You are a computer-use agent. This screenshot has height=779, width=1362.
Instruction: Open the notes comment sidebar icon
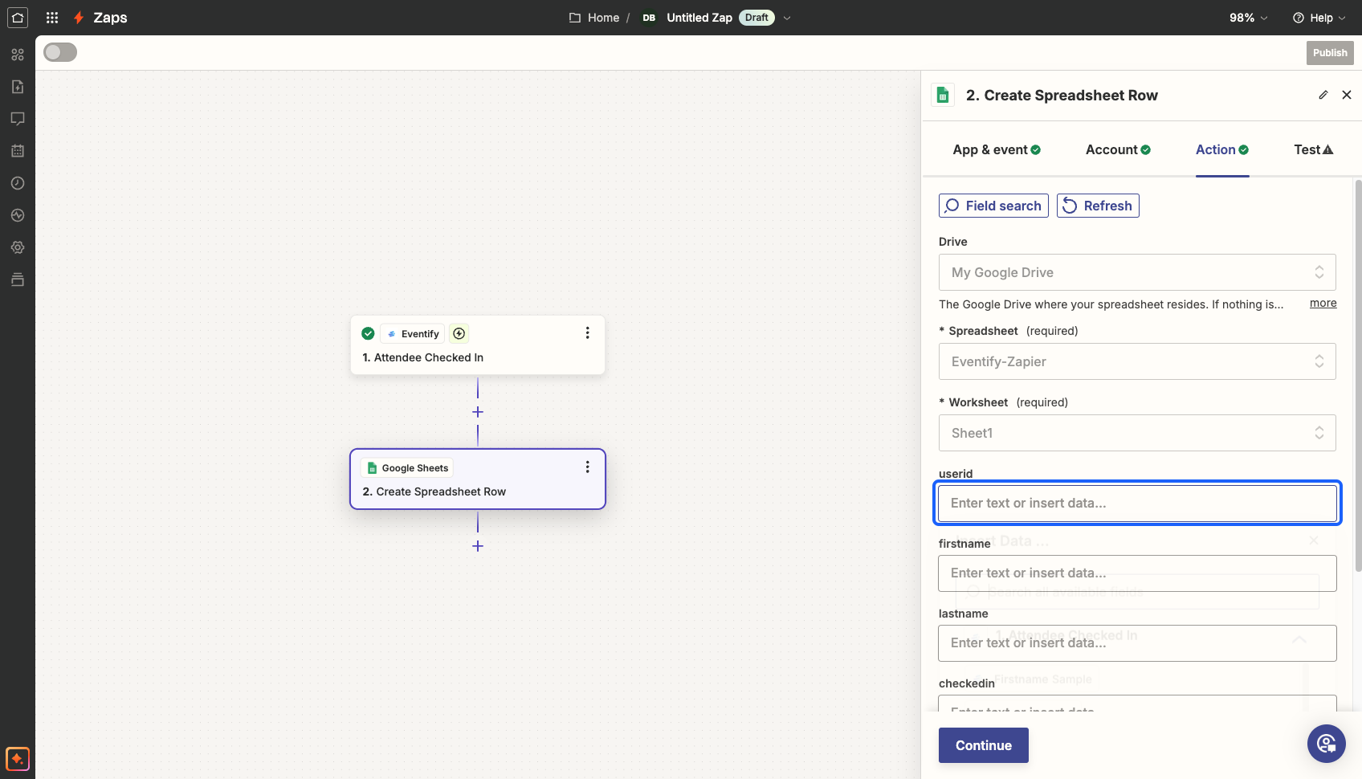pyautogui.click(x=18, y=119)
